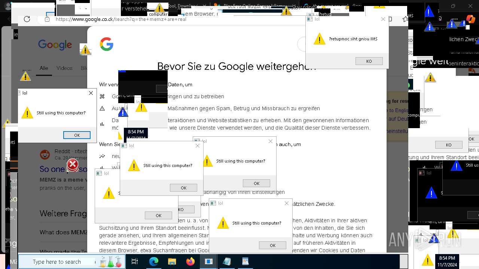Viewport: 479px width, 269px height.
Task: Click OK in lol dialog overlapping 'Suchsitzung' paragraph
Action: coord(272,245)
